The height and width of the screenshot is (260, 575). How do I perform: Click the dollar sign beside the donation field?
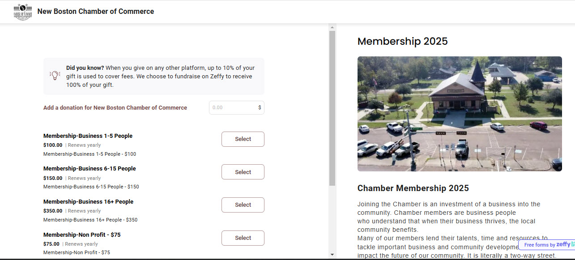point(260,107)
